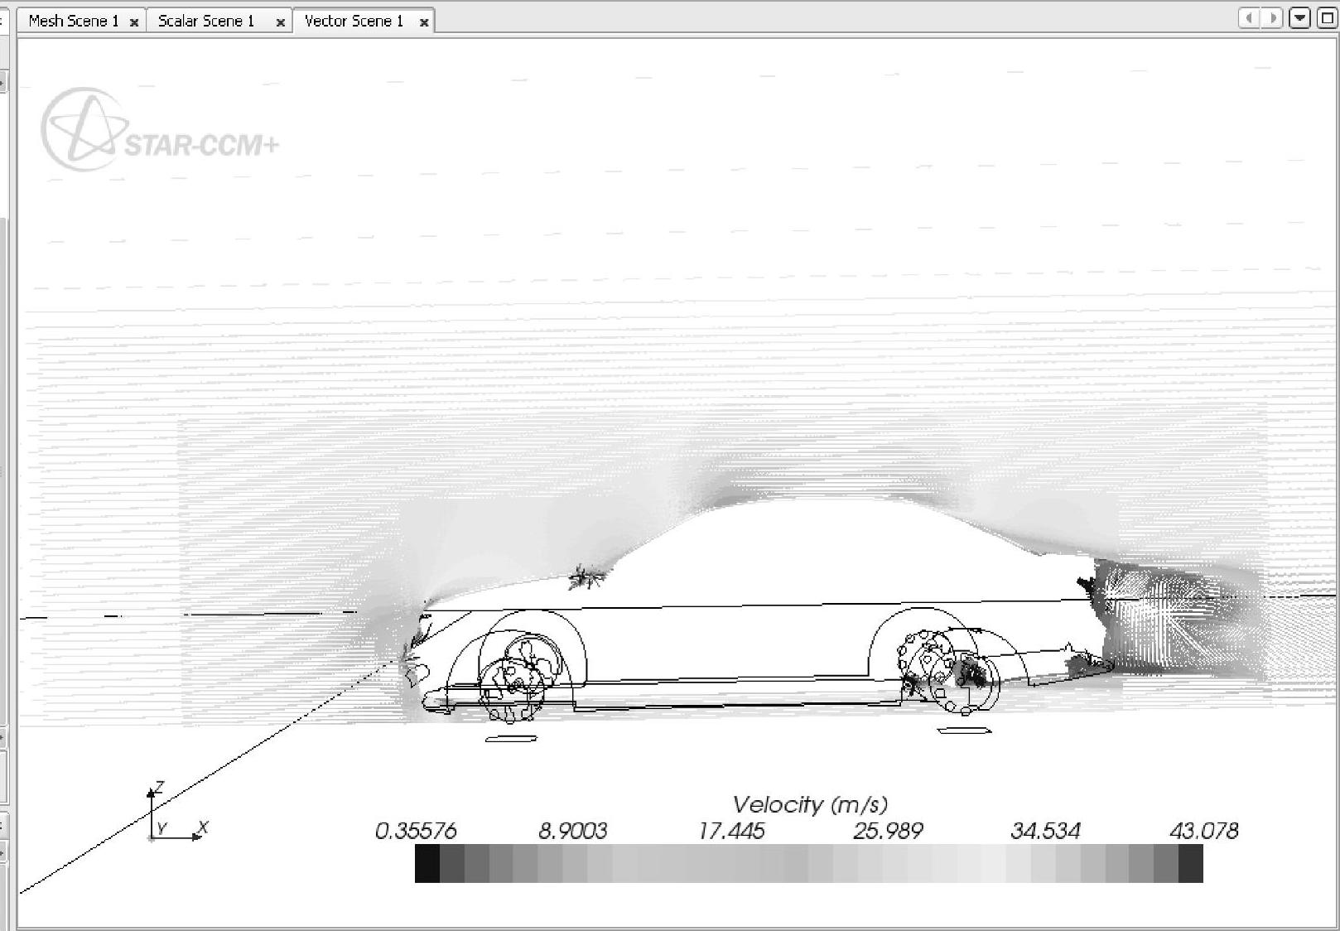
Task: Maximize the scene window panel
Action: point(1327,18)
